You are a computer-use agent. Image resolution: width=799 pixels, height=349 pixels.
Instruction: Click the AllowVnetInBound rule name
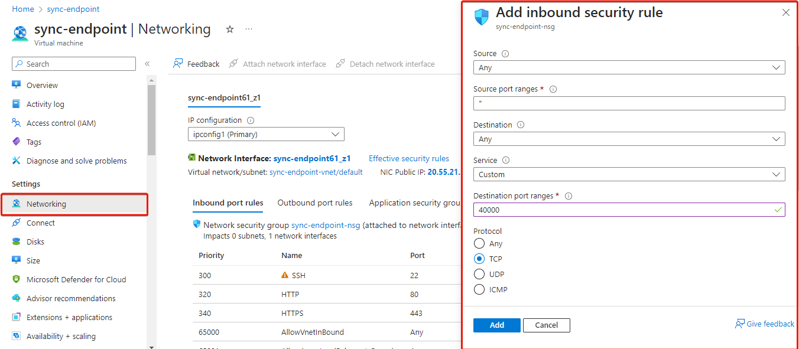click(313, 332)
